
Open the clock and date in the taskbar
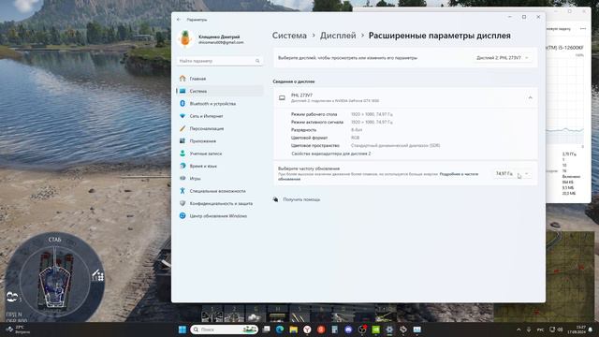pyautogui.click(x=577, y=330)
